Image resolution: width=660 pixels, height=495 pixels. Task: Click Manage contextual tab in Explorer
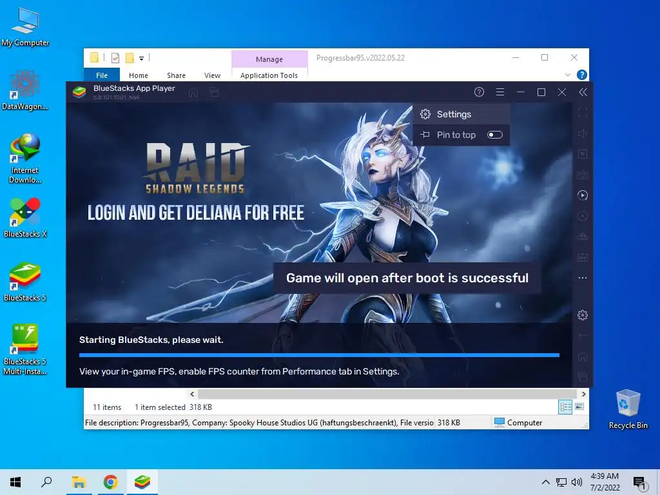(269, 59)
